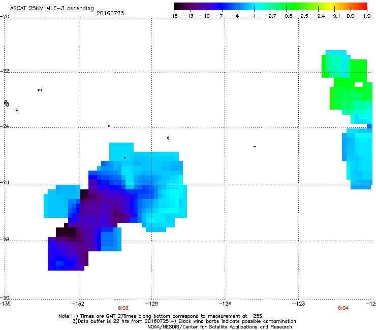Image resolution: width=376 pixels, height=330 pixels.
Task: Click the -13 color bar label
Action: 189,16
